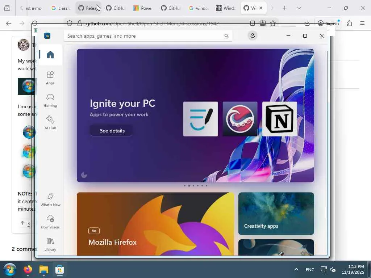Viewport: 371px width, 278px height.
Task: Click See details button on banner
Action: point(112,131)
